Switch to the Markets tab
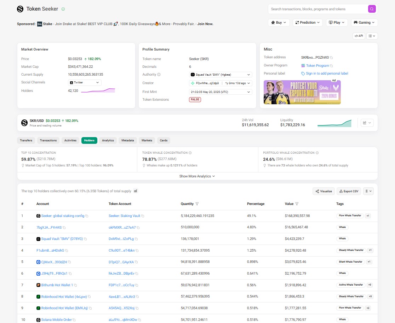This screenshot has height=323, width=395. 147,140
